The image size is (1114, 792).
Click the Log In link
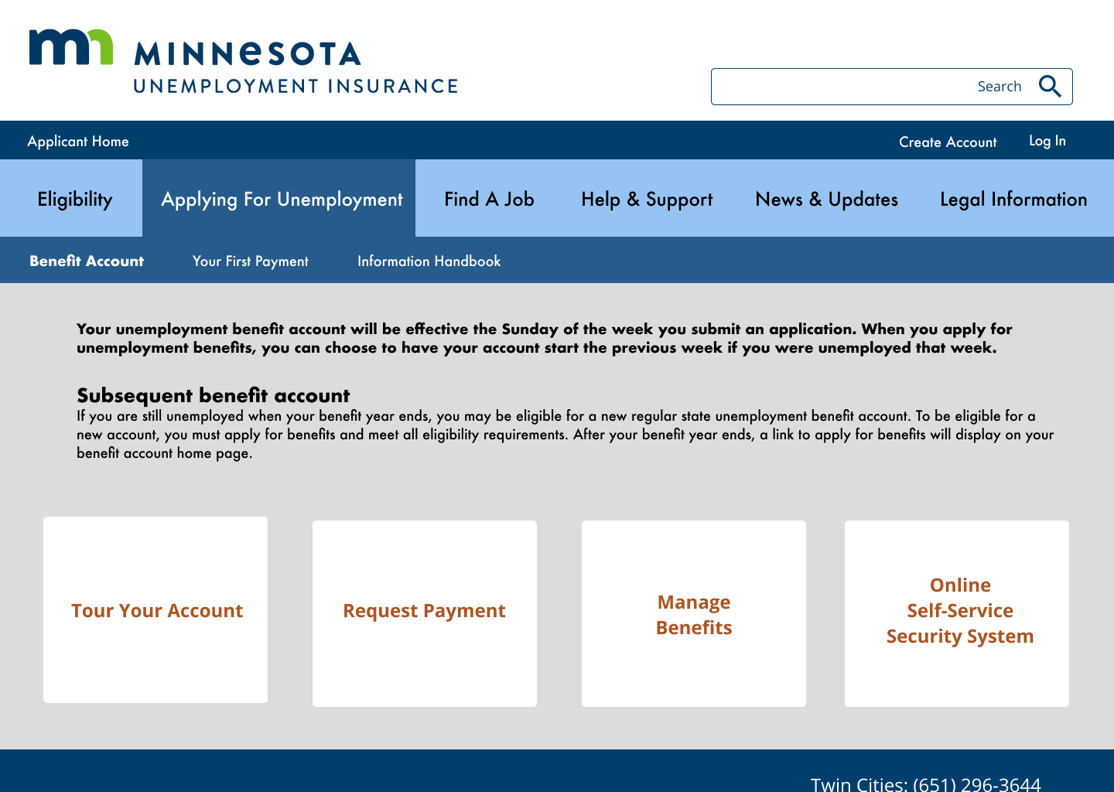tap(1047, 141)
